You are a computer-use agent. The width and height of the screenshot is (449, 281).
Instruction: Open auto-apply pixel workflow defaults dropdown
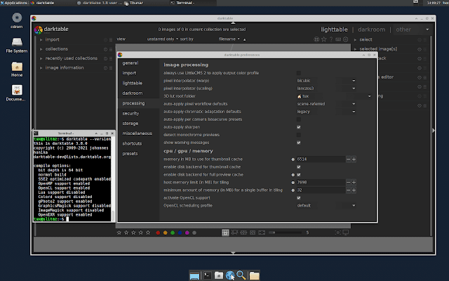pyautogui.click(x=326, y=104)
